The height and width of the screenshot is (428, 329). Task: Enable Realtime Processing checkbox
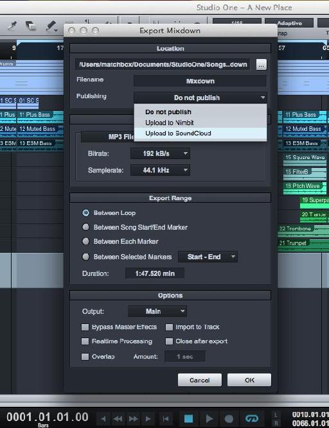85,341
